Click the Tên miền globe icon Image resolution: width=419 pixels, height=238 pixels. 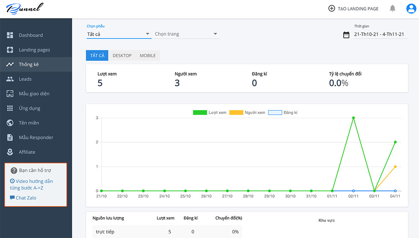10,123
